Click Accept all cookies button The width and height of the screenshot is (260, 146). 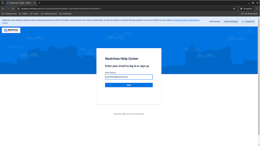coord(248,21)
